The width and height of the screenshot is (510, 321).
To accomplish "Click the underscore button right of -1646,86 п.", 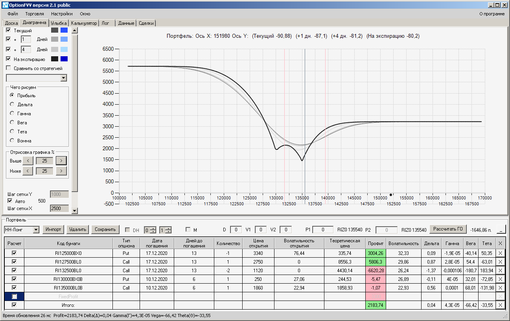I will [501, 229].
